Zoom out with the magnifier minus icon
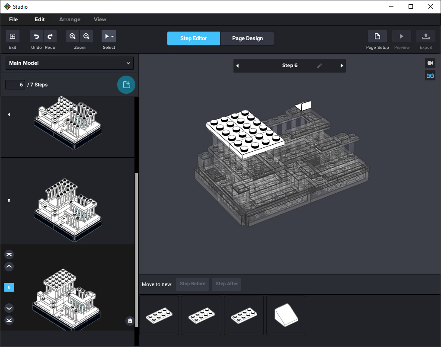The width and height of the screenshot is (441, 347). (86, 36)
